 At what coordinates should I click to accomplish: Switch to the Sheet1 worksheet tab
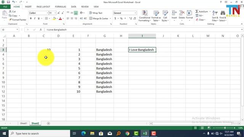(24, 123)
